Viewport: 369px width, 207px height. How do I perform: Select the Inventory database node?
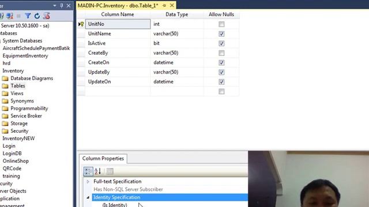(13, 71)
